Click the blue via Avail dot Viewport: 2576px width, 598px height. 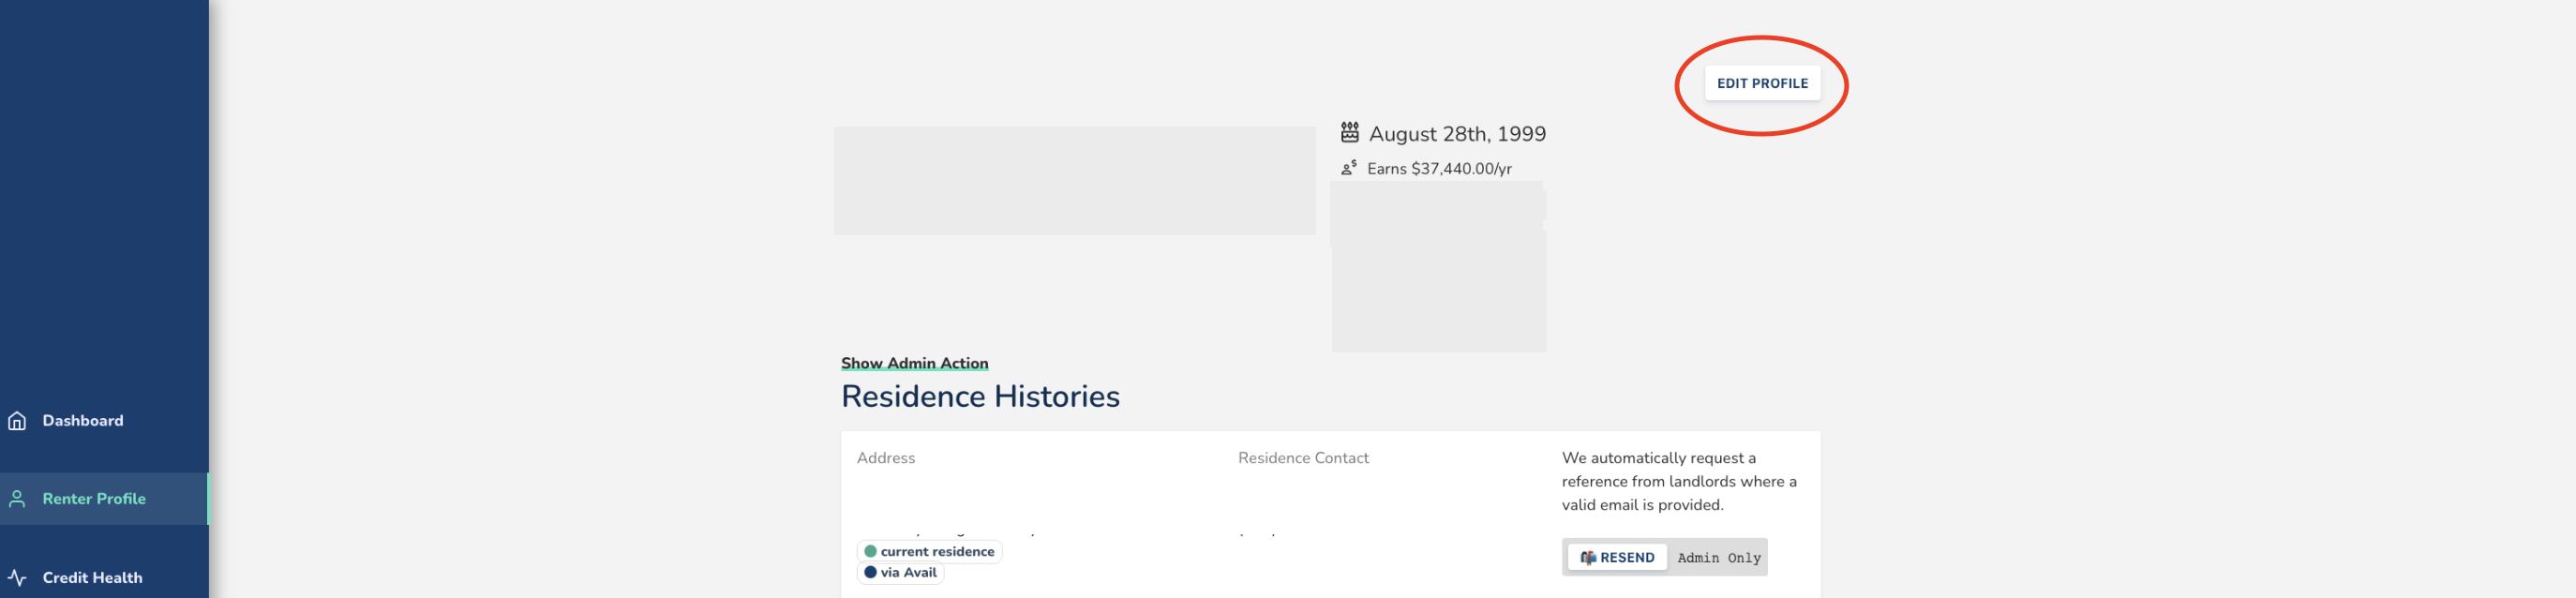pos(870,572)
